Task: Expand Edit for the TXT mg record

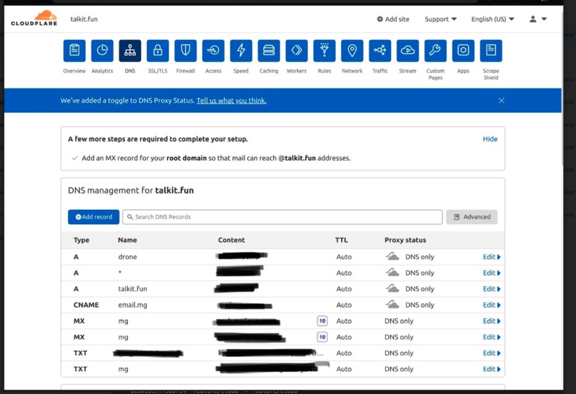Action: point(492,369)
